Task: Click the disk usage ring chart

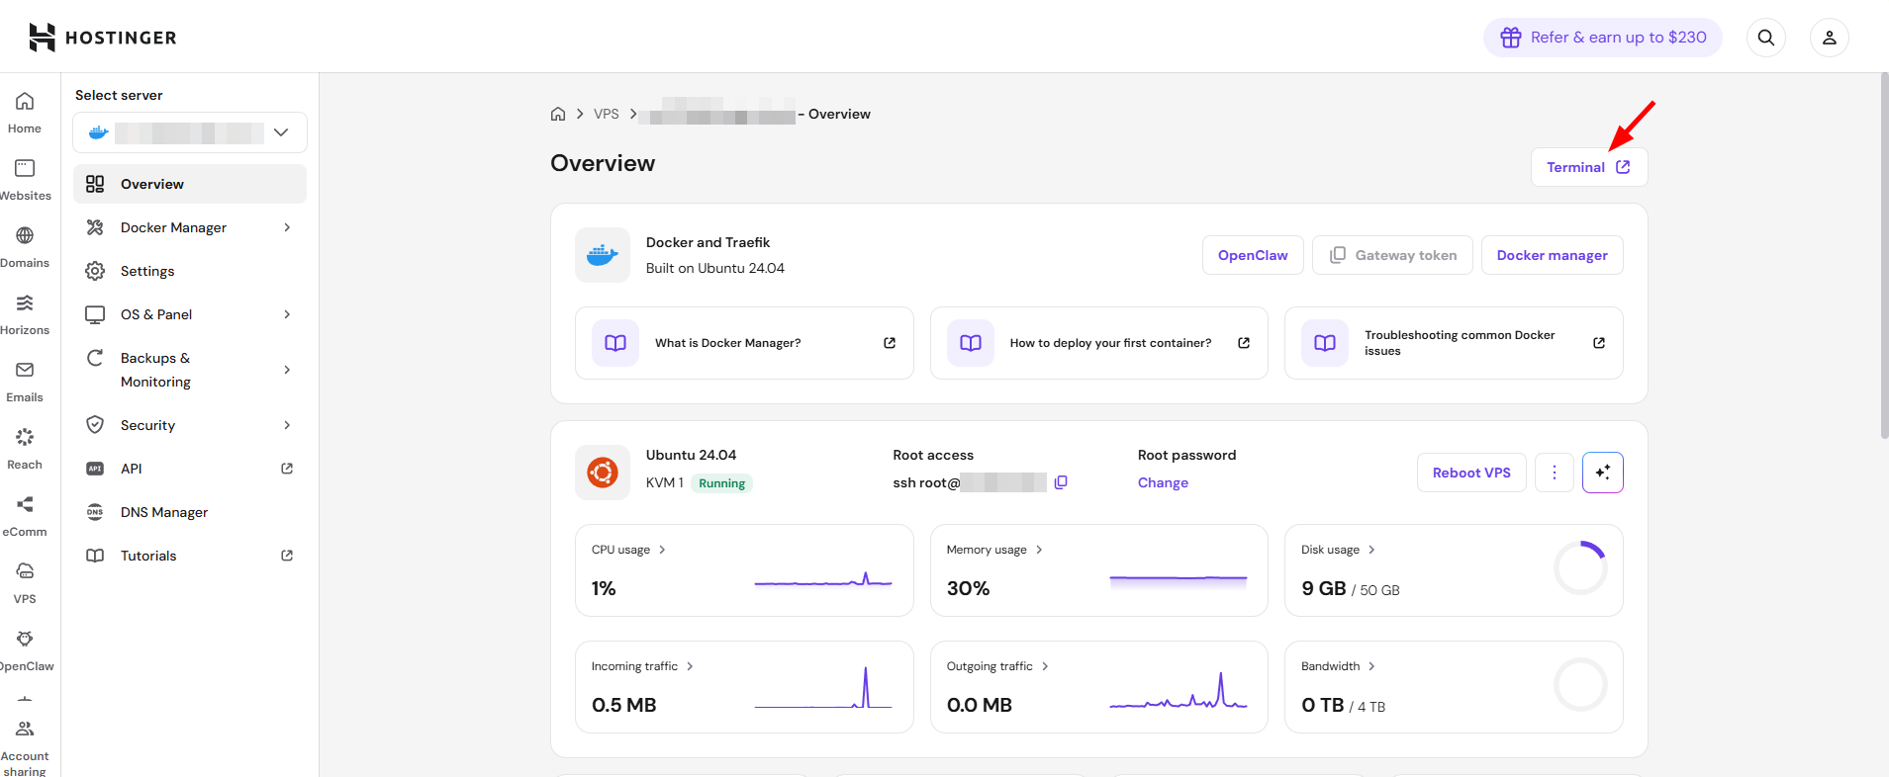Action: (x=1580, y=567)
